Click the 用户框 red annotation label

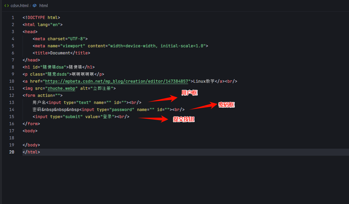tap(189, 93)
